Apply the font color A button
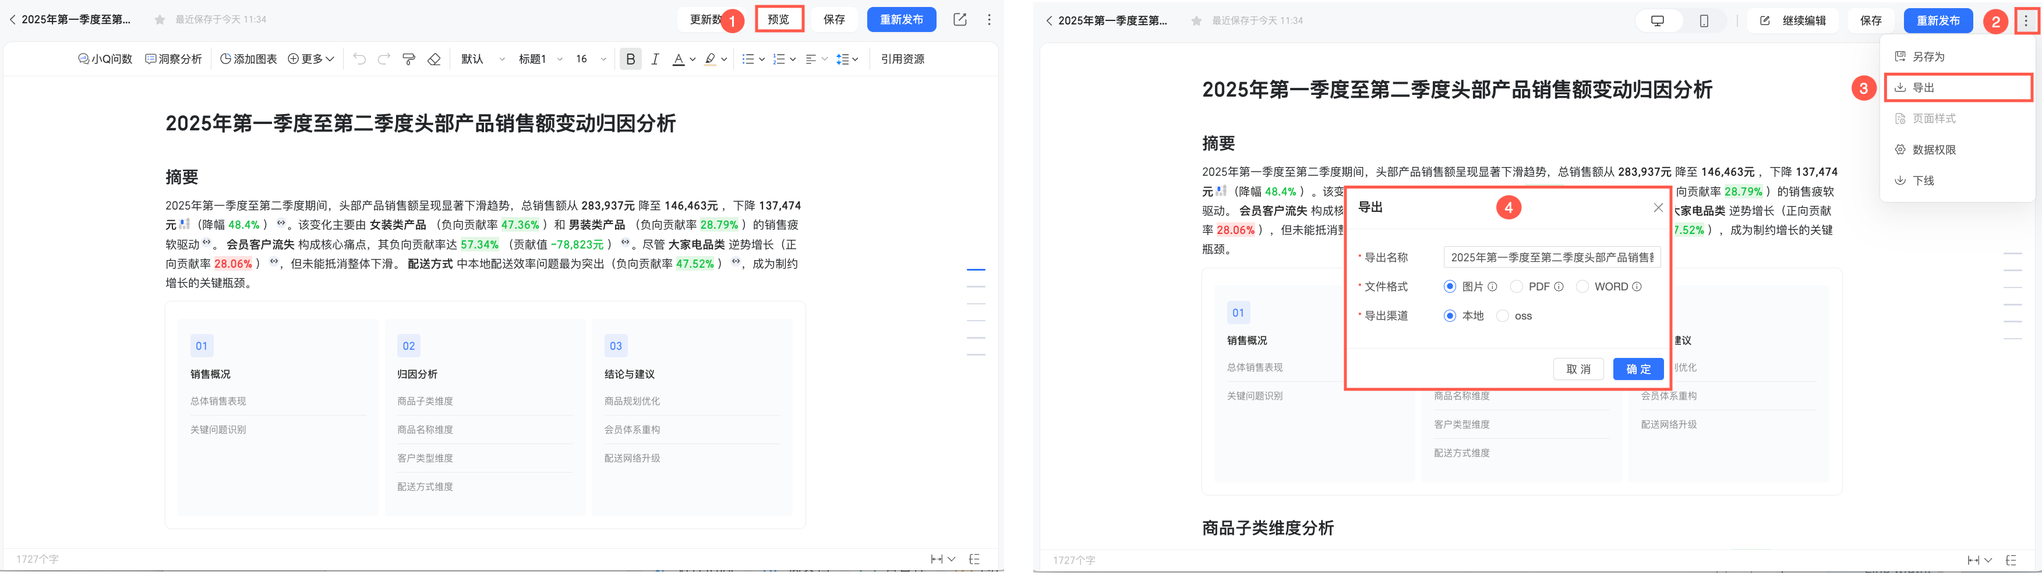 [679, 59]
